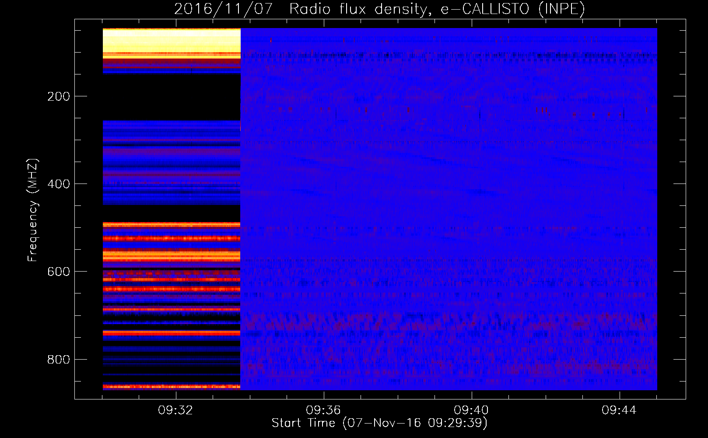
Task: Click the 09:44 time tick label
Action: 619,410
